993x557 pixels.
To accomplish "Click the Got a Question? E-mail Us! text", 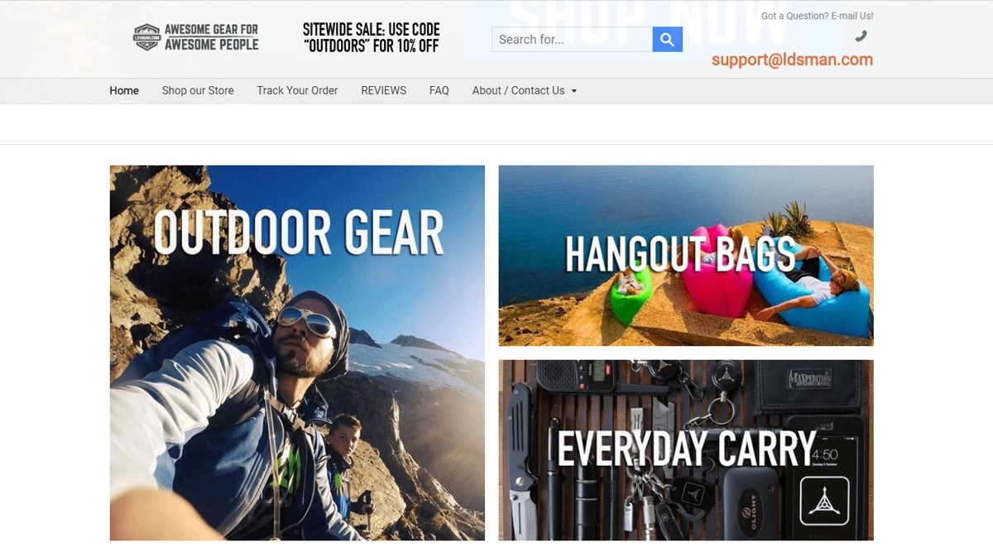I will 817,16.
